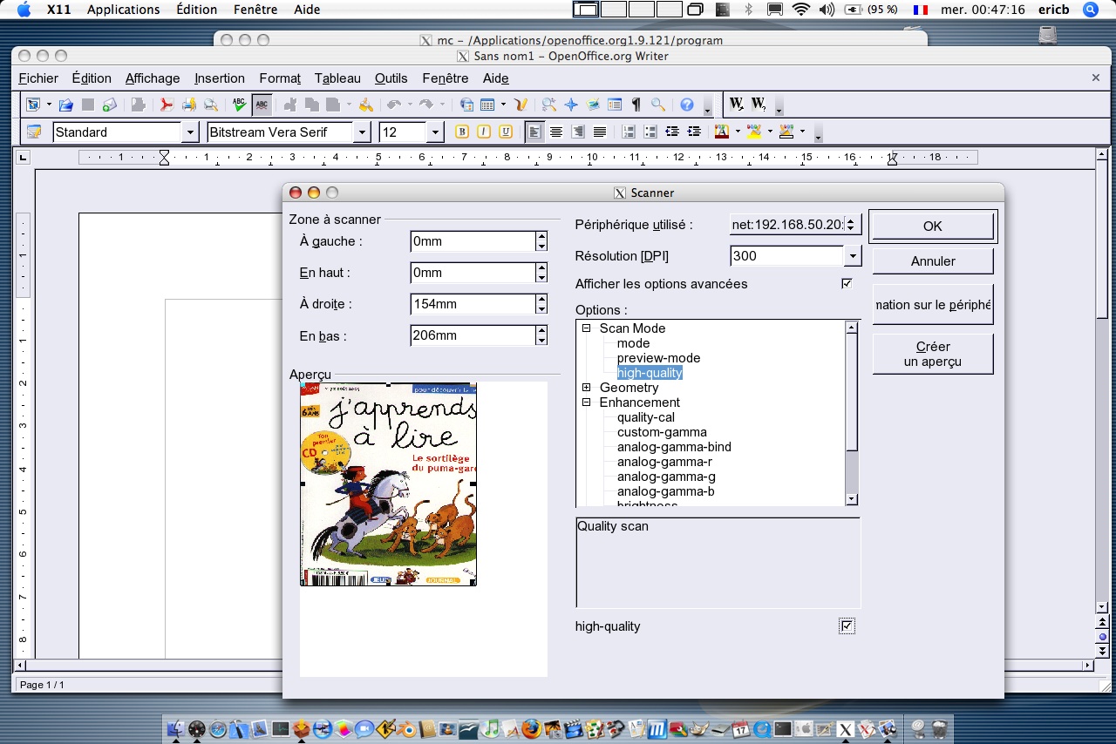Open the Tableau menu
Image resolution: width=1116 pixels, height=744 pixels.
tap(337, 78)
